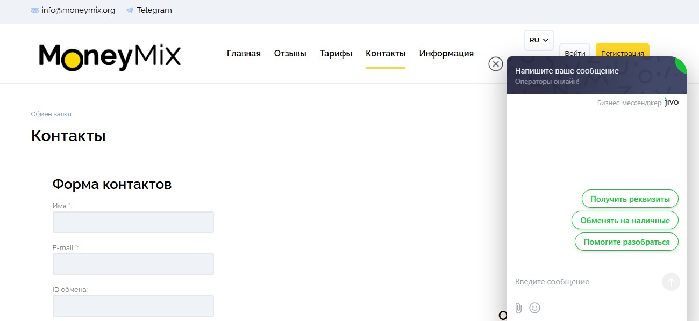Screen dimensions: 699x321
Task: Click the Бизнес-мессенджер label
Action: point(629,103)
